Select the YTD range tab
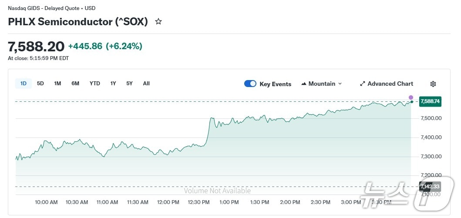The image size is (461, 218). pos(94,84)
